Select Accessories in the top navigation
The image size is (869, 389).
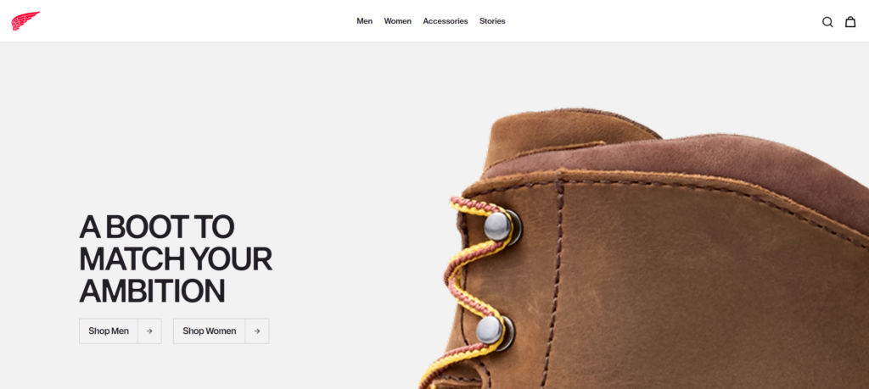446,21
